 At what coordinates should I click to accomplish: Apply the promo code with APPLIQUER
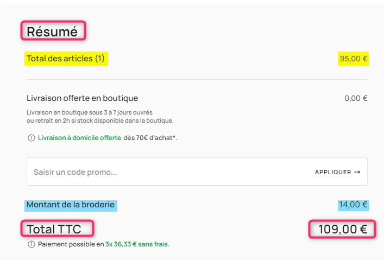coord(337,172)
